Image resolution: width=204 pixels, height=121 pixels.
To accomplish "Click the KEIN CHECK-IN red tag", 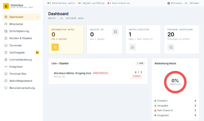I will pos(100,73).
